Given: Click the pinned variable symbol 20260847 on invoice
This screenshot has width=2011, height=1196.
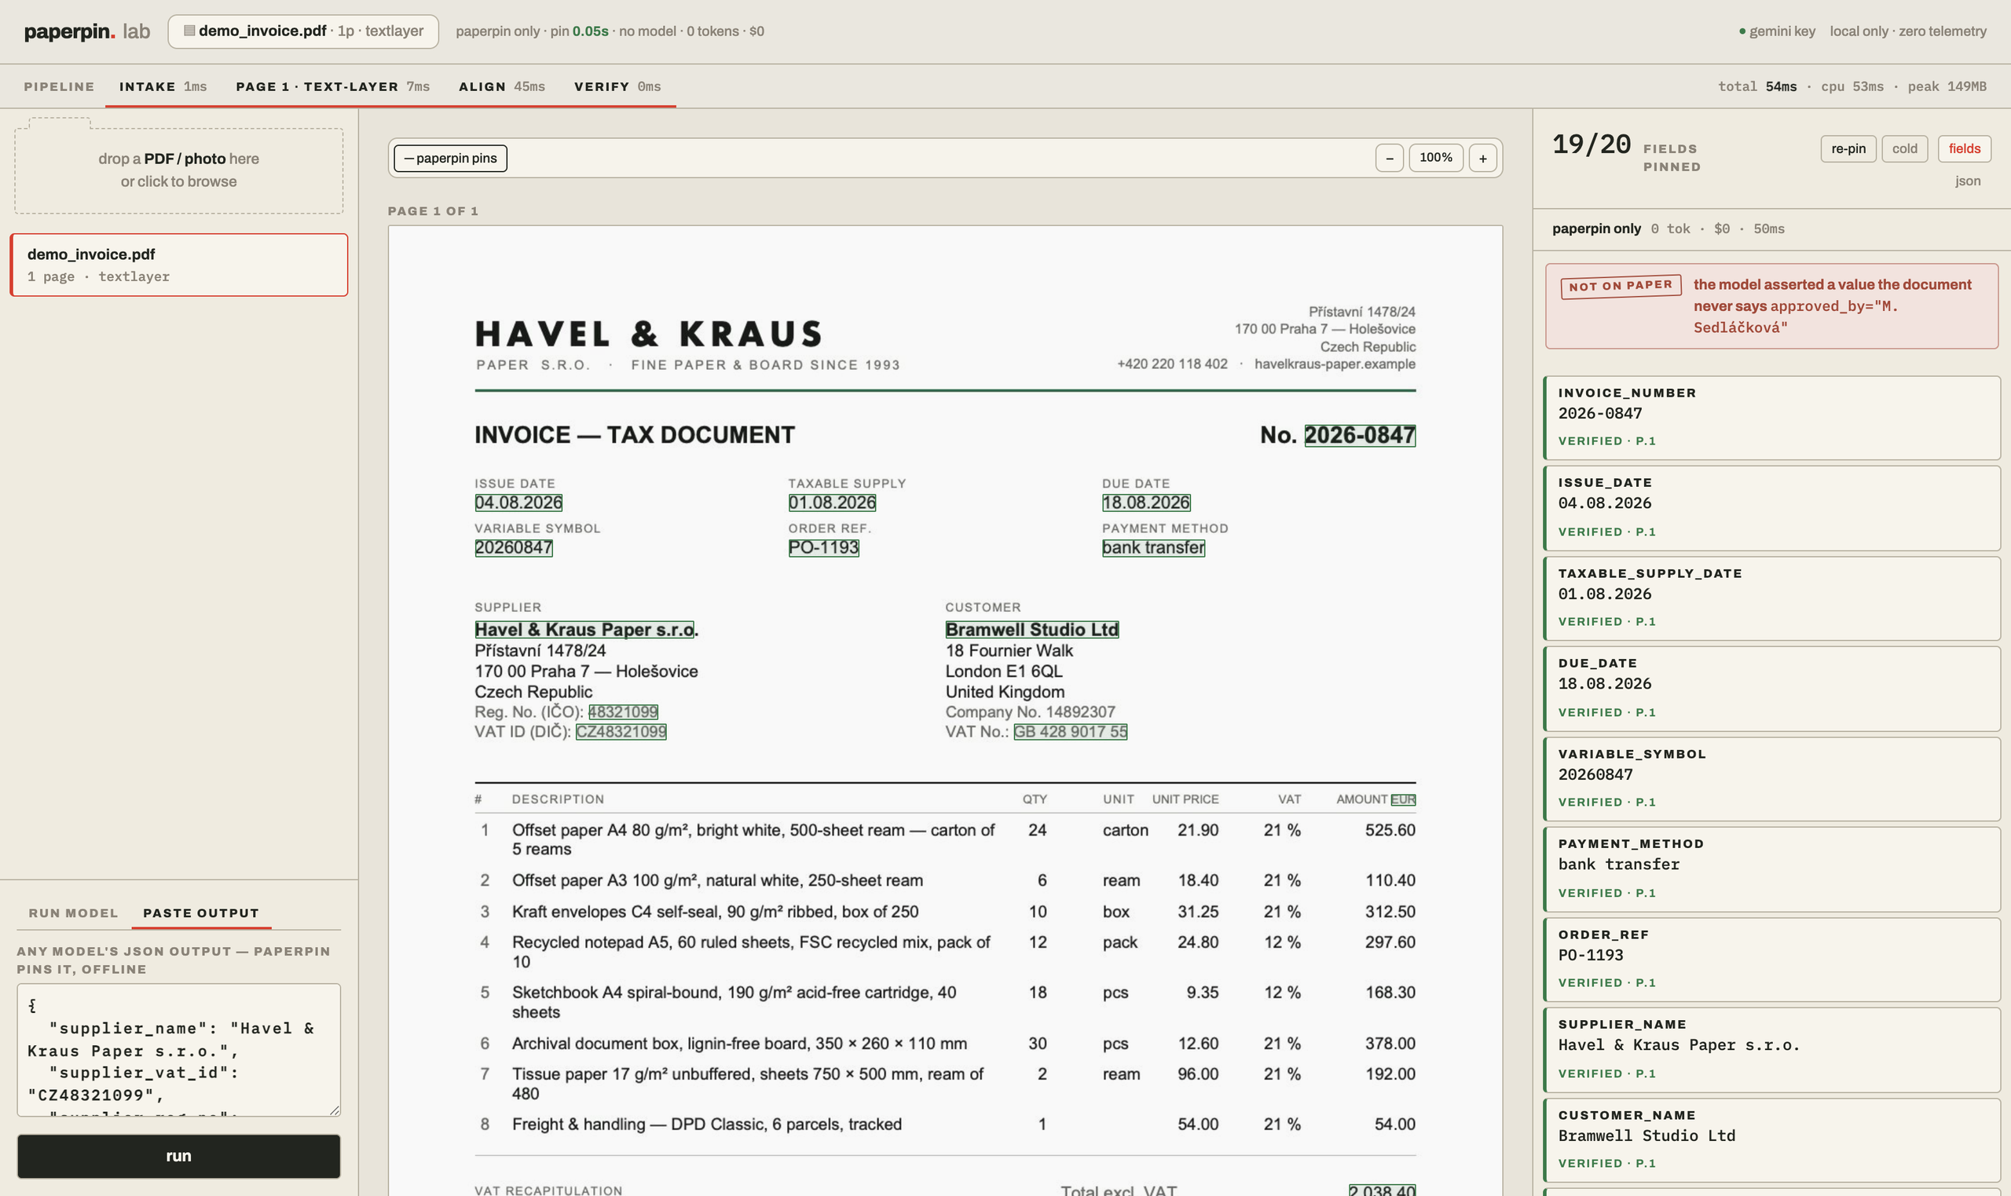Looking at the screenshot, I should (x=514, y=547).
